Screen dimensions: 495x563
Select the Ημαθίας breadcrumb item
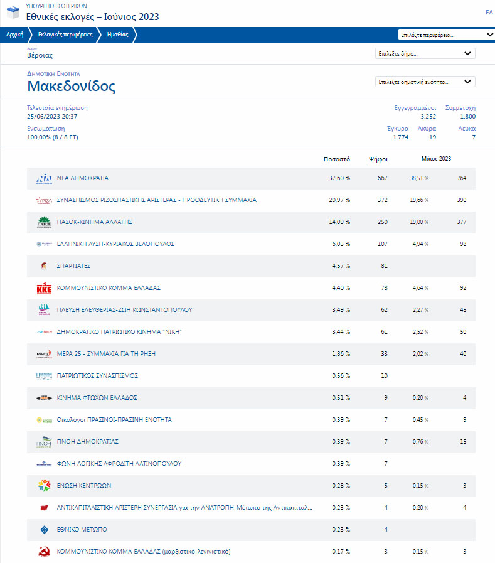(x=118, y=35)
